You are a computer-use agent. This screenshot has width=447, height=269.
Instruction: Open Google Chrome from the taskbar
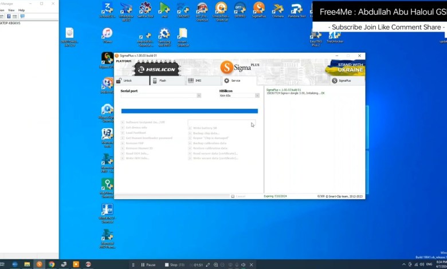pos(52,264)
